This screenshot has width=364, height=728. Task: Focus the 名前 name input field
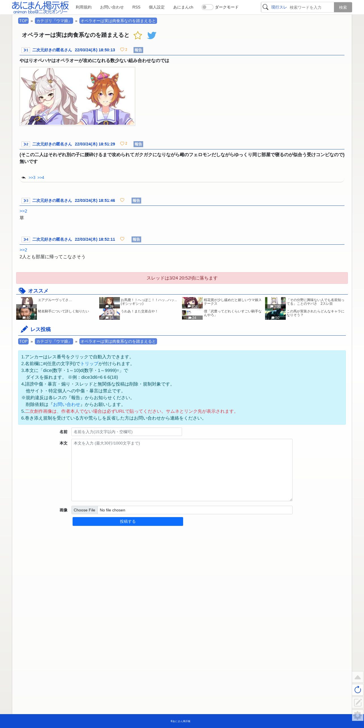[x=127, y=432]
